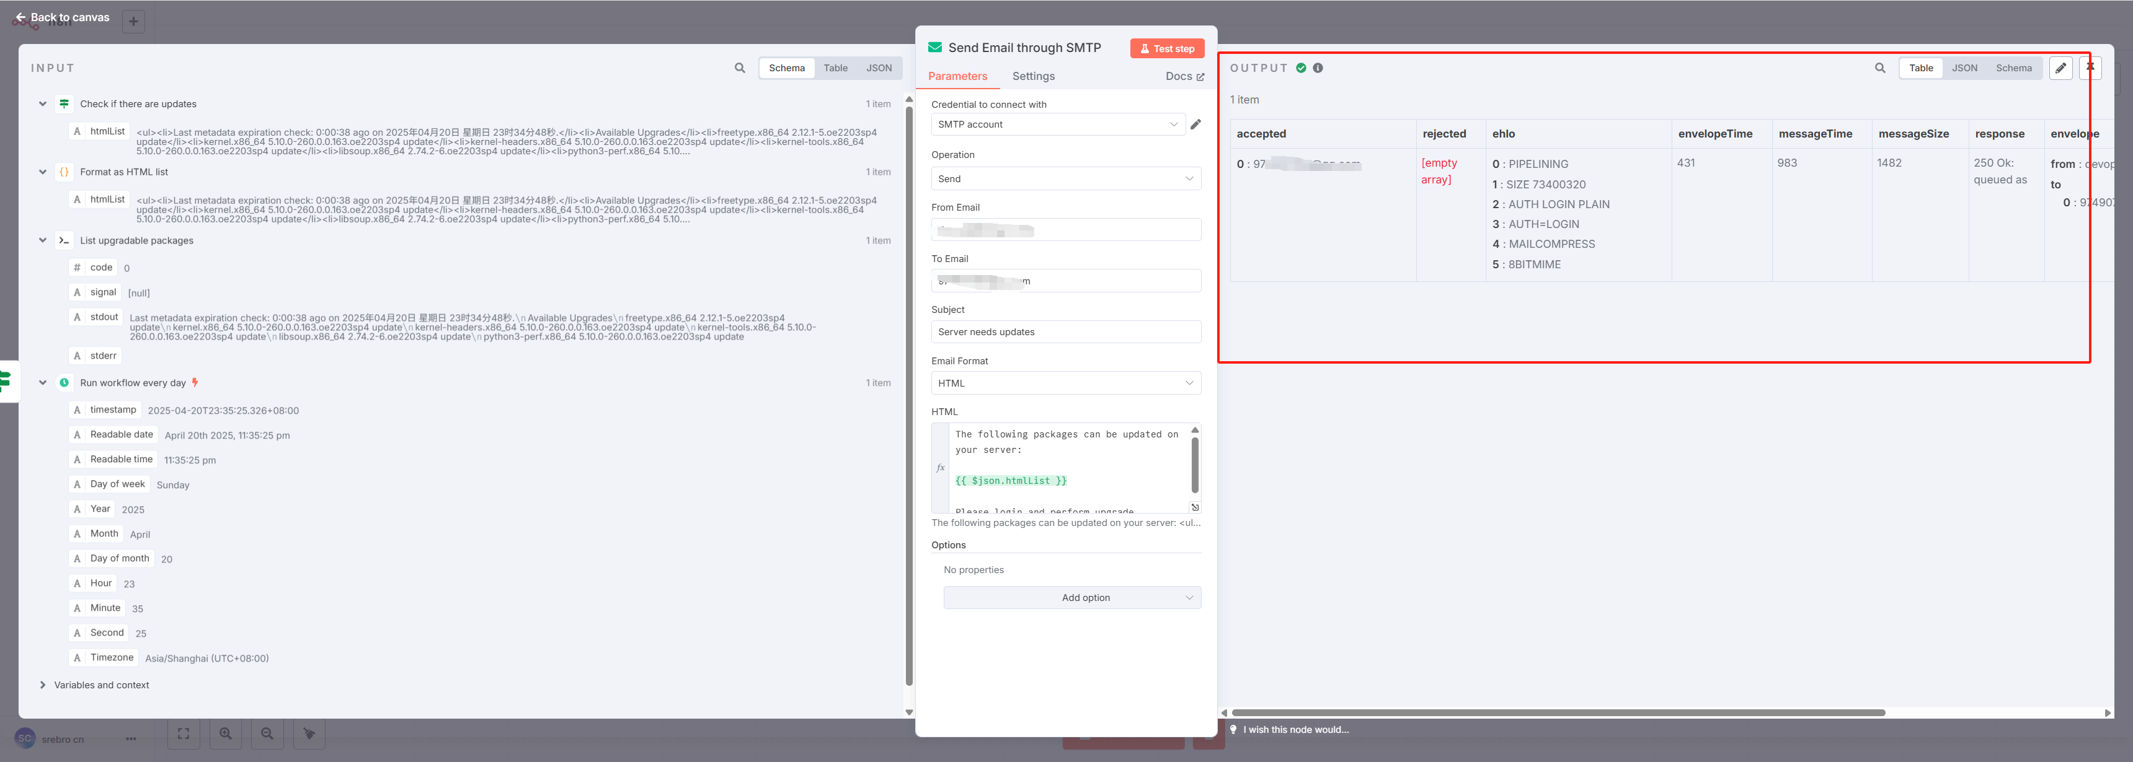The height and width of the screenshot is (762, 2133).
Task: Click the input panel search icon
Action: point(740,68)
